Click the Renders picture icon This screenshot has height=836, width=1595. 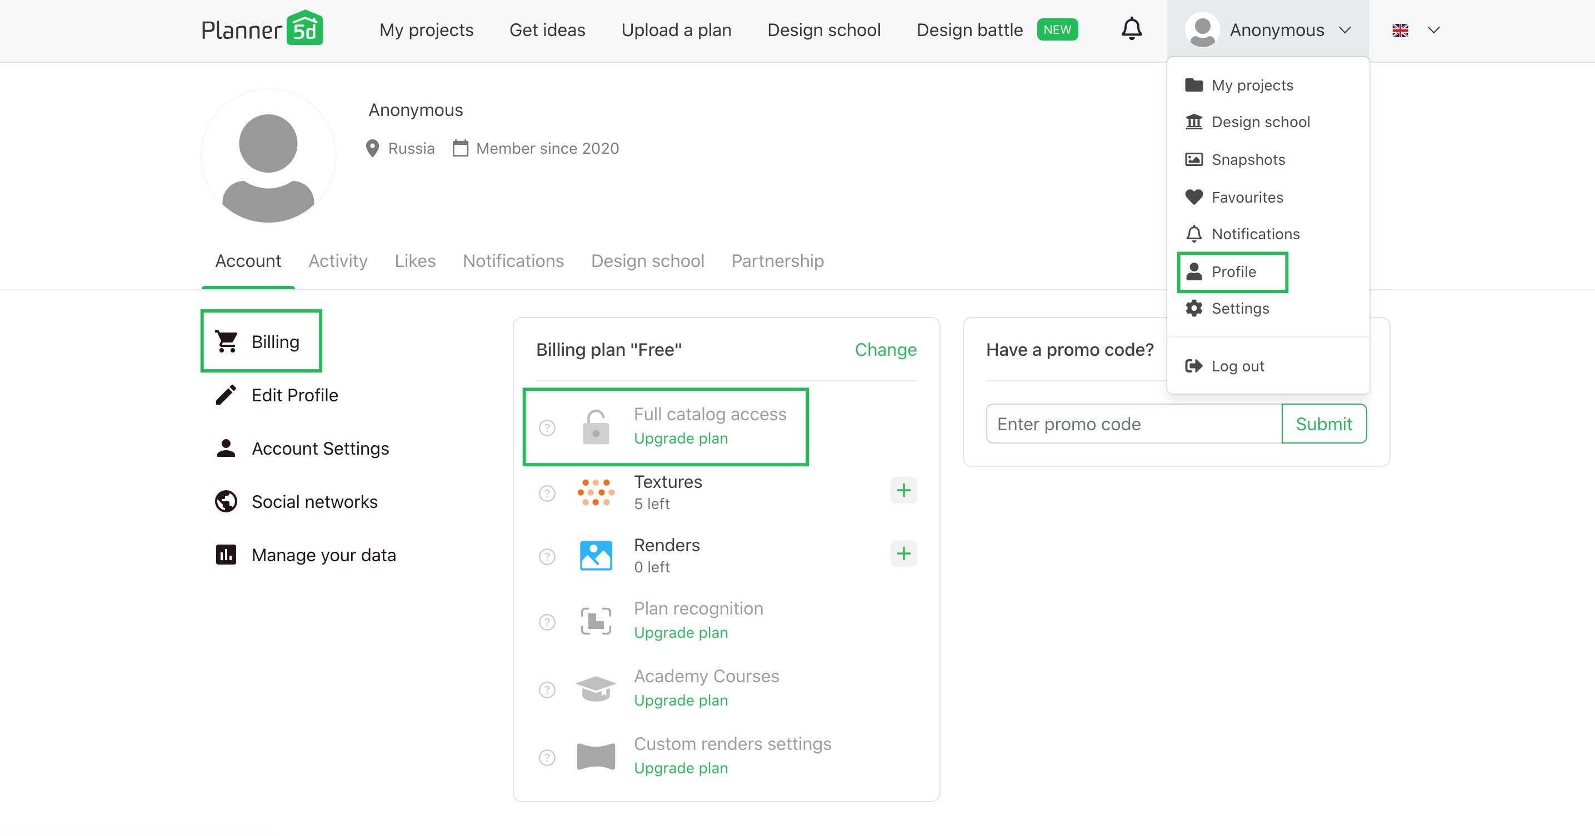pyautogui.click(x=596, y=555)
